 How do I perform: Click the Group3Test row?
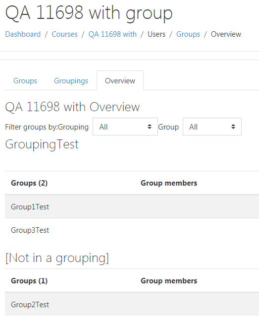(x=132, y=230)
